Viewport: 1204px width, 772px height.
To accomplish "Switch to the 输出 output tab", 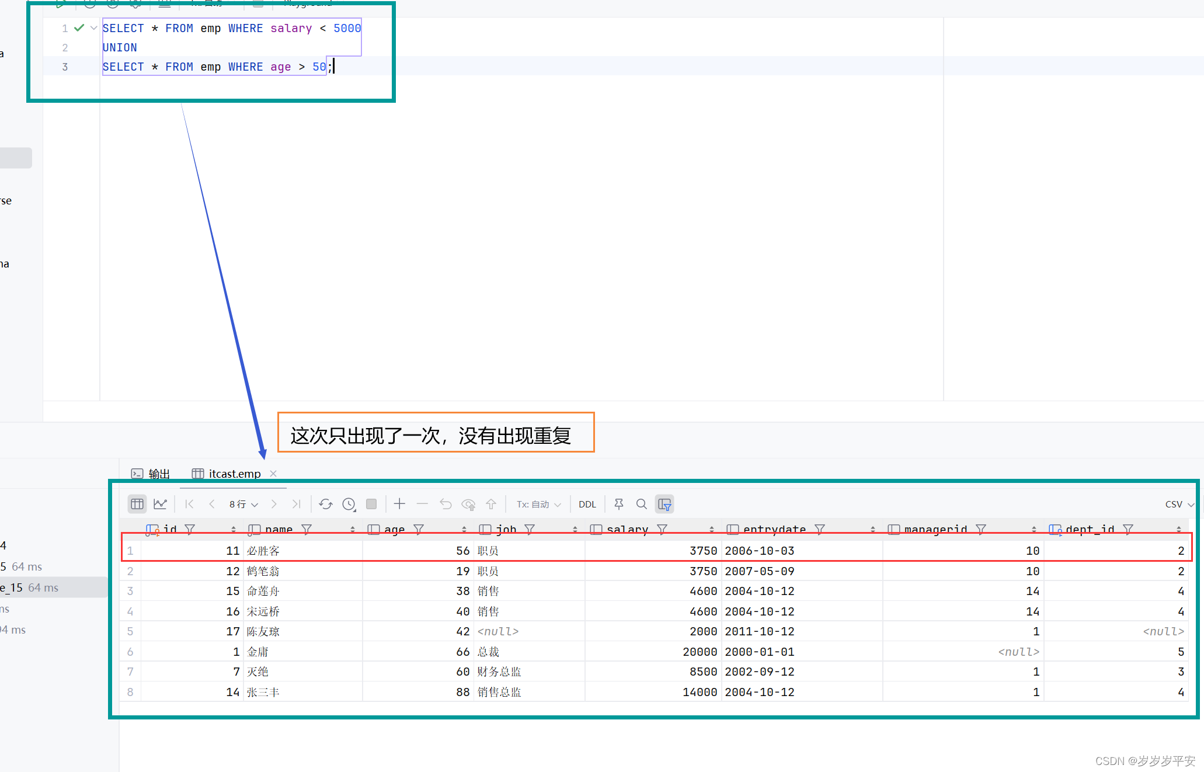I will click(x=151, y=474).
